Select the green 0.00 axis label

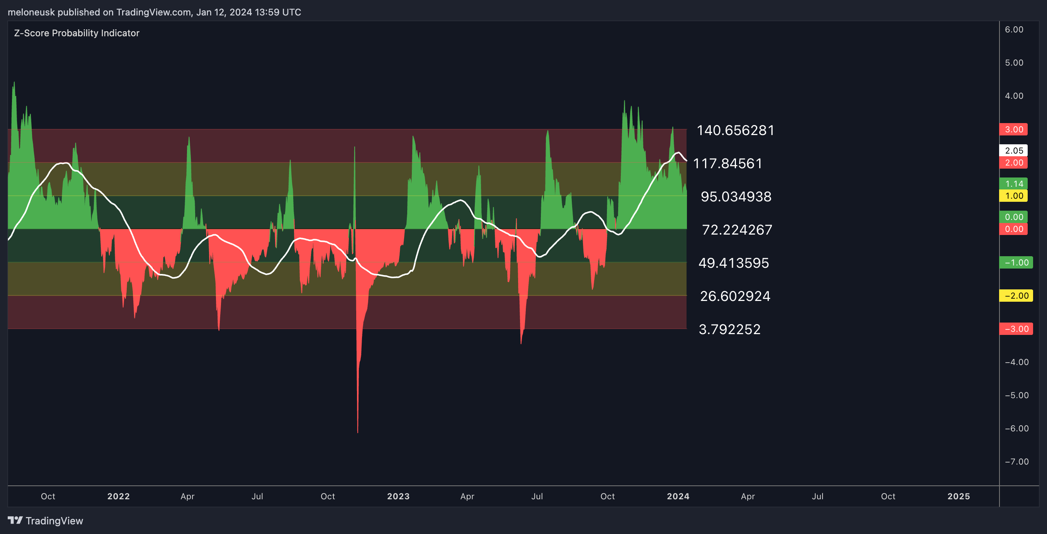pyautogui.click(x=1013, y=217)
